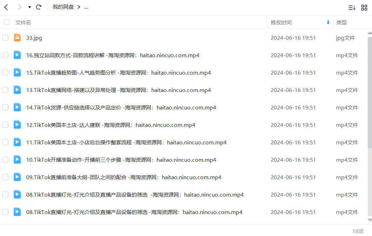
Task: Click the video icon of 15.TikTok直播趋势图
Action: [17, 72]
